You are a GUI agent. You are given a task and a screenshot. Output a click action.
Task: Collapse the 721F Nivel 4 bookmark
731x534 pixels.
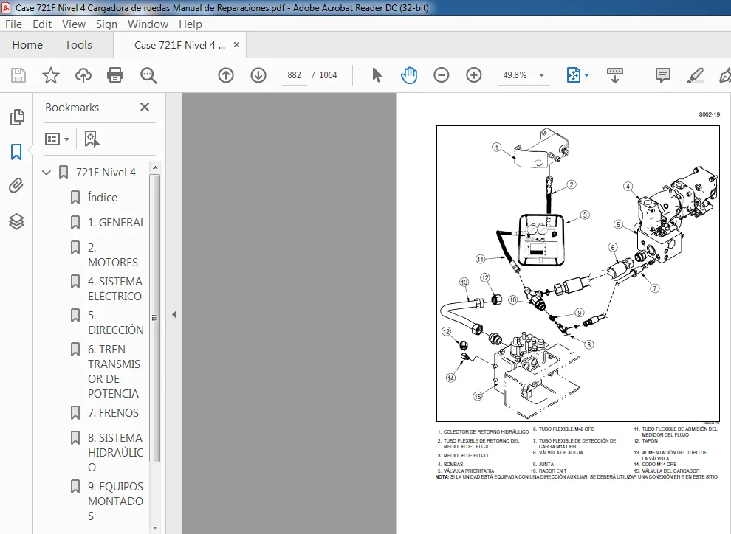point(47,173)
